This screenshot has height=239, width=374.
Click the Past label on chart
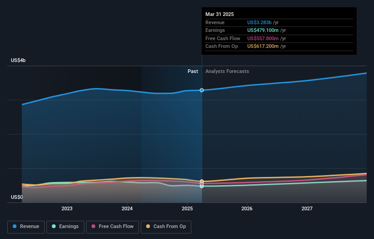coord(193,72)
